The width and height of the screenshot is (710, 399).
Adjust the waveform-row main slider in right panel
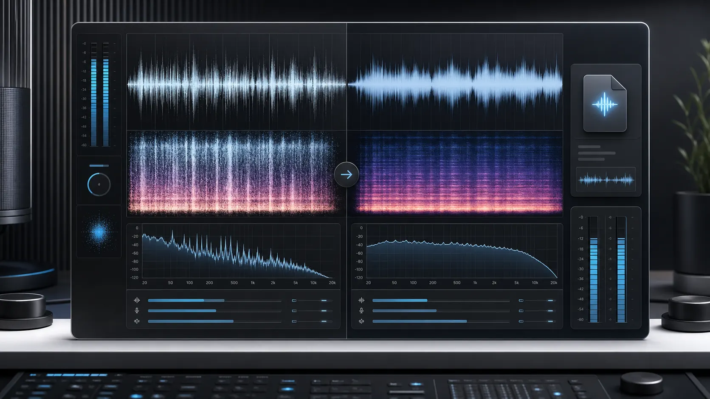[441, 300]
